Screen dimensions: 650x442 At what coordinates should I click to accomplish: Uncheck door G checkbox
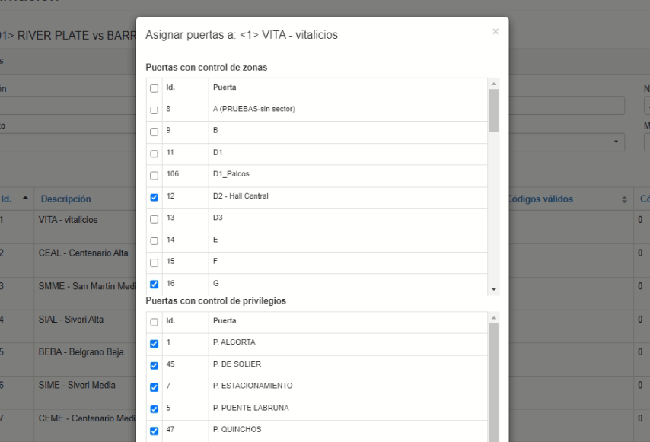click(x=155, y=285)
